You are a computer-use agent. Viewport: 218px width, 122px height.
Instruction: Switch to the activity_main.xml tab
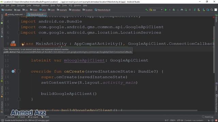click(x=15, y=14)
